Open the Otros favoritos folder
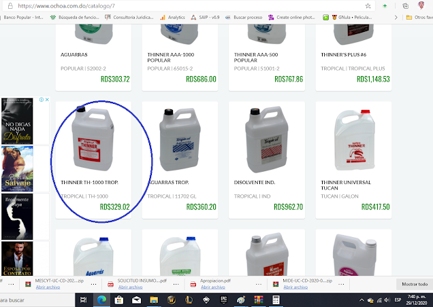 (419, 18)
